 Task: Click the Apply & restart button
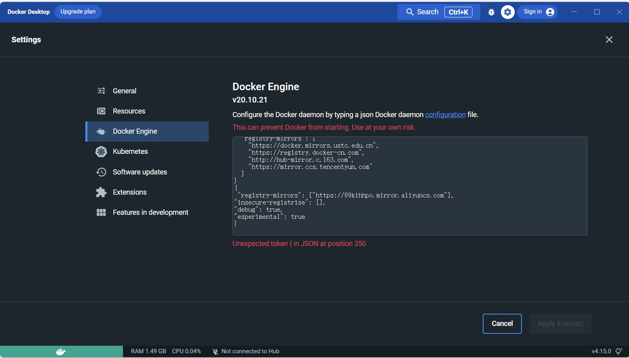(x=560, y=324)
